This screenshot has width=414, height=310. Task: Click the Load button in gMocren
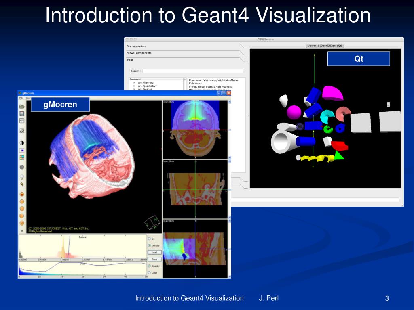(154, 252)
